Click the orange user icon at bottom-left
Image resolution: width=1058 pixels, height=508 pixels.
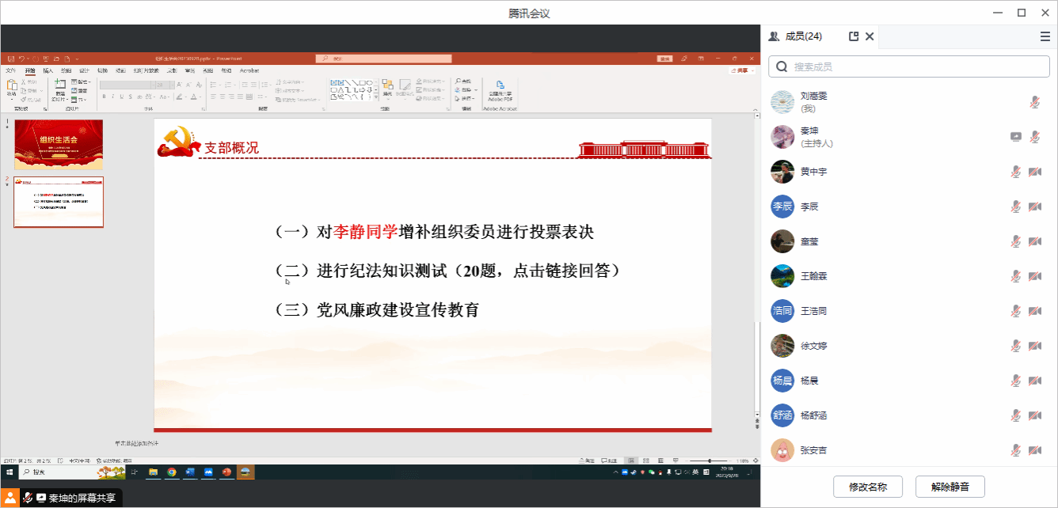pos(10,498)
